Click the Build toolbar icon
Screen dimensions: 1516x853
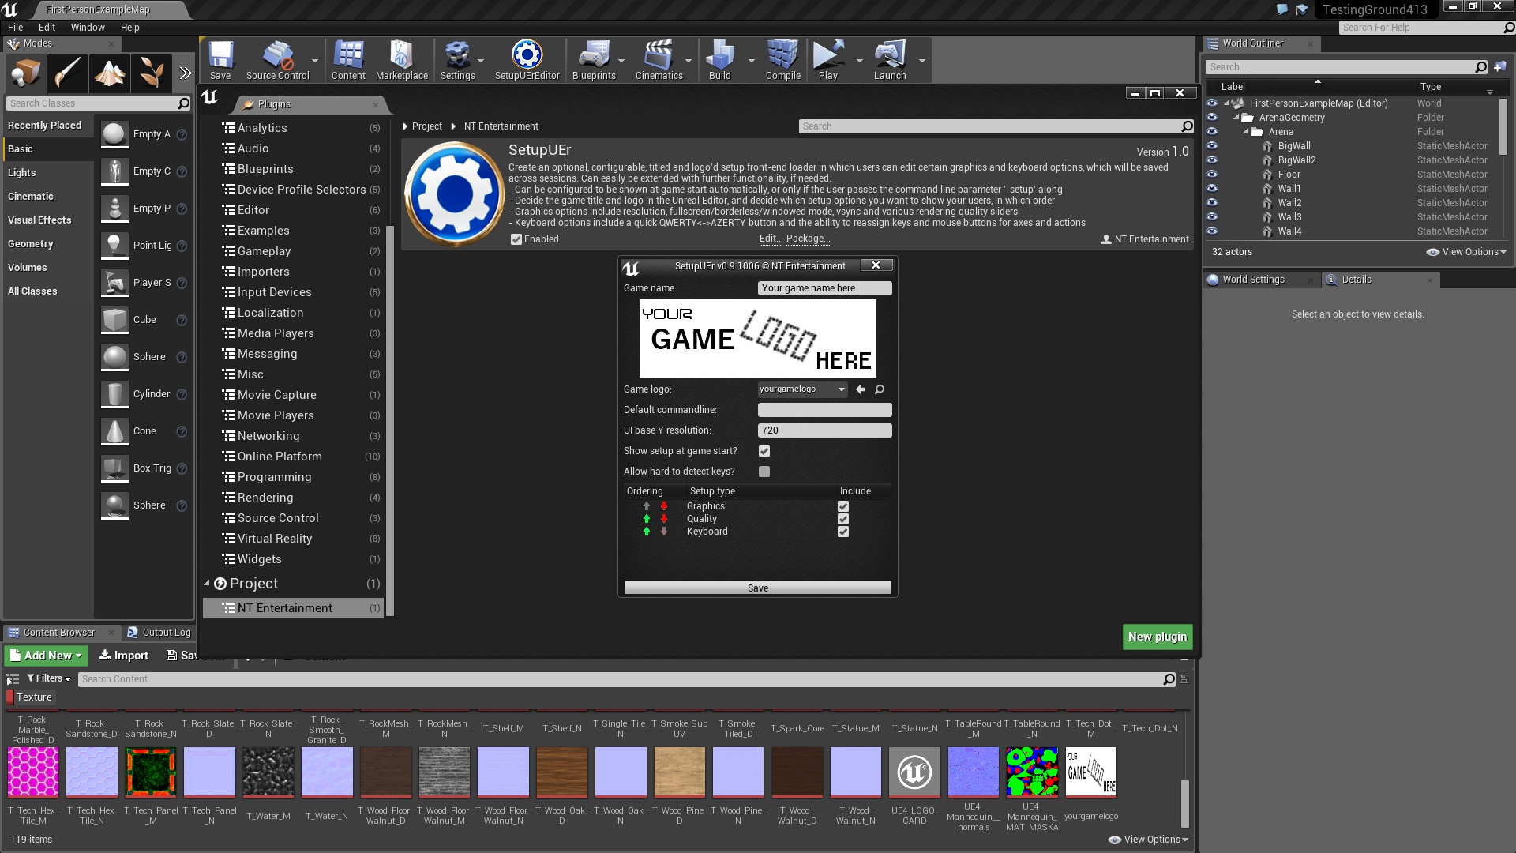tap(719, 60)
